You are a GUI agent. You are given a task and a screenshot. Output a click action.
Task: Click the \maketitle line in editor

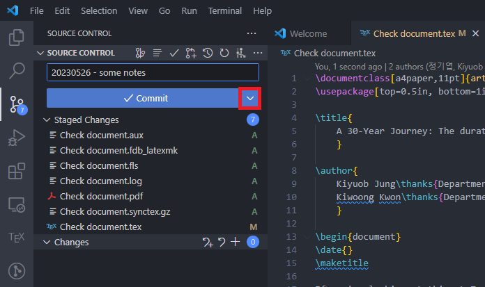341,263
